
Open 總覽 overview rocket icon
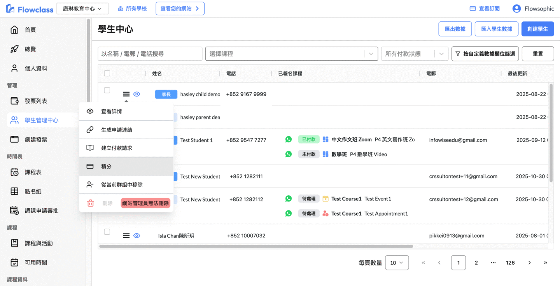(x=14, y=49)
